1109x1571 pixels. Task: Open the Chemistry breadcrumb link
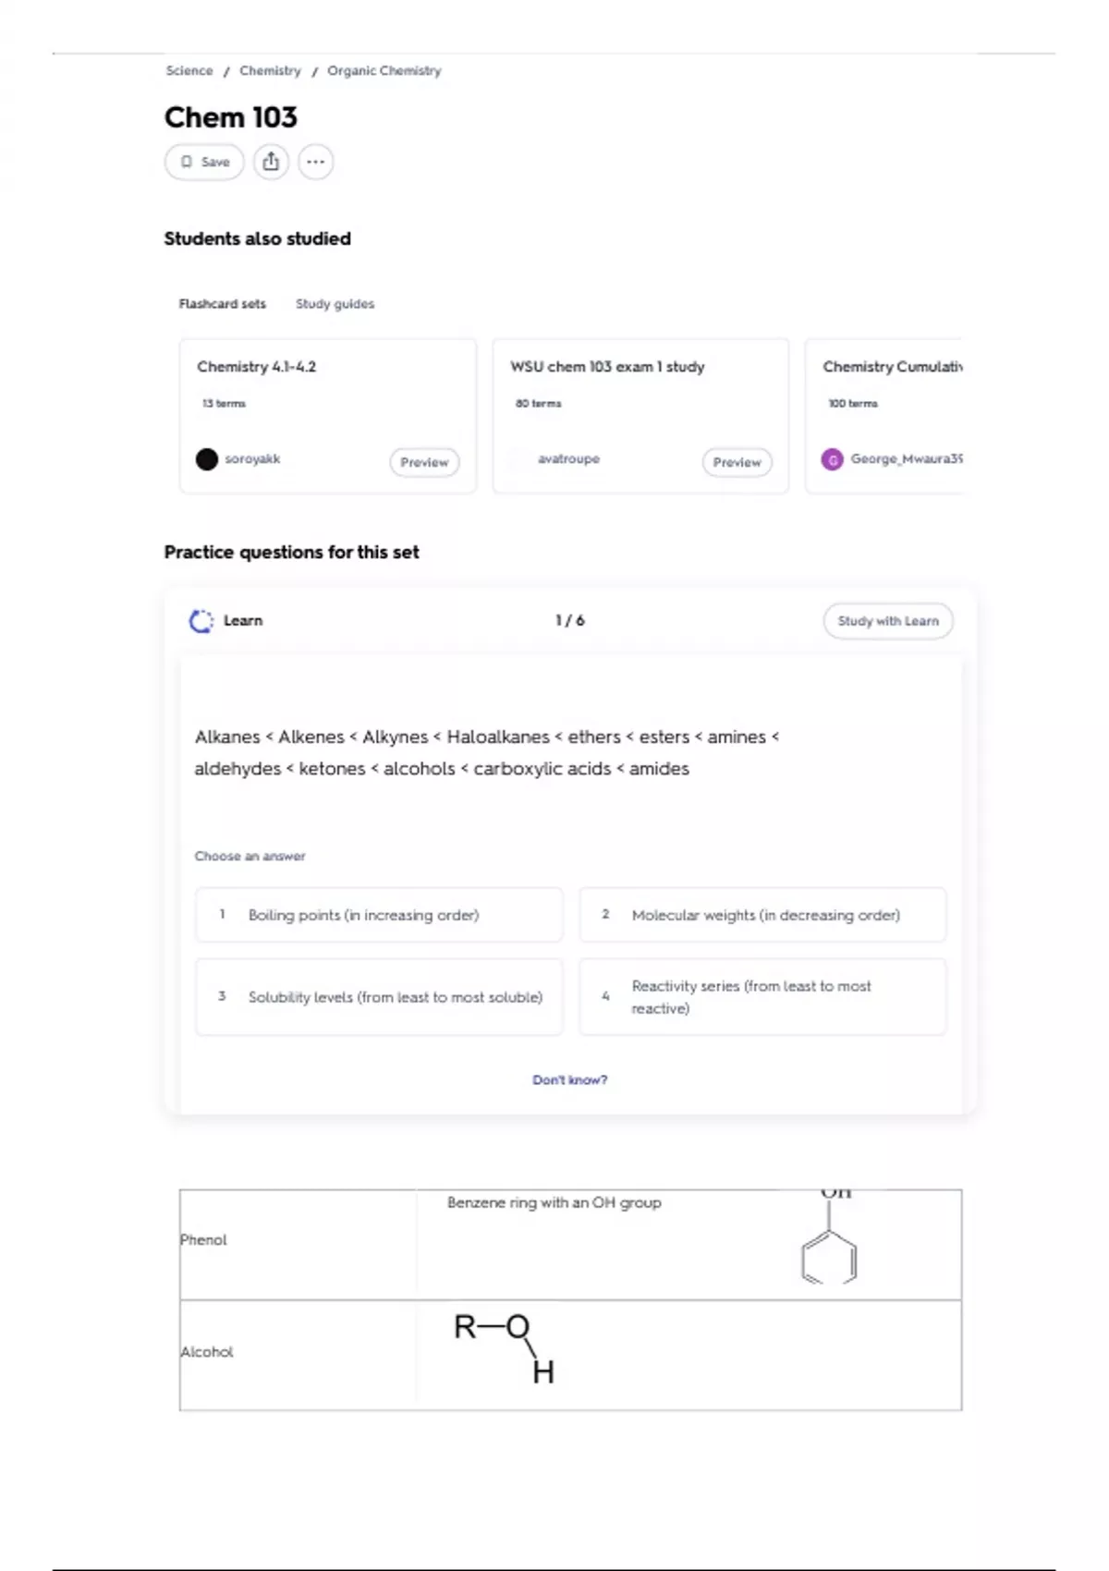270,71
